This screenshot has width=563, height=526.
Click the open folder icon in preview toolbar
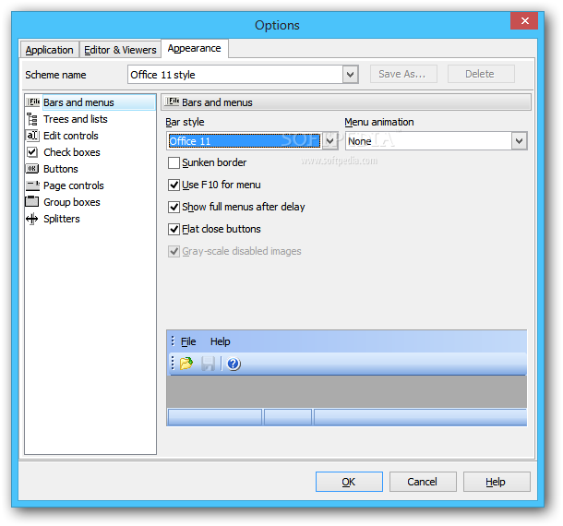[x=186, y=364]
